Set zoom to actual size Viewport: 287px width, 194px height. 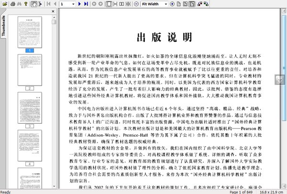tap(178, 4)
